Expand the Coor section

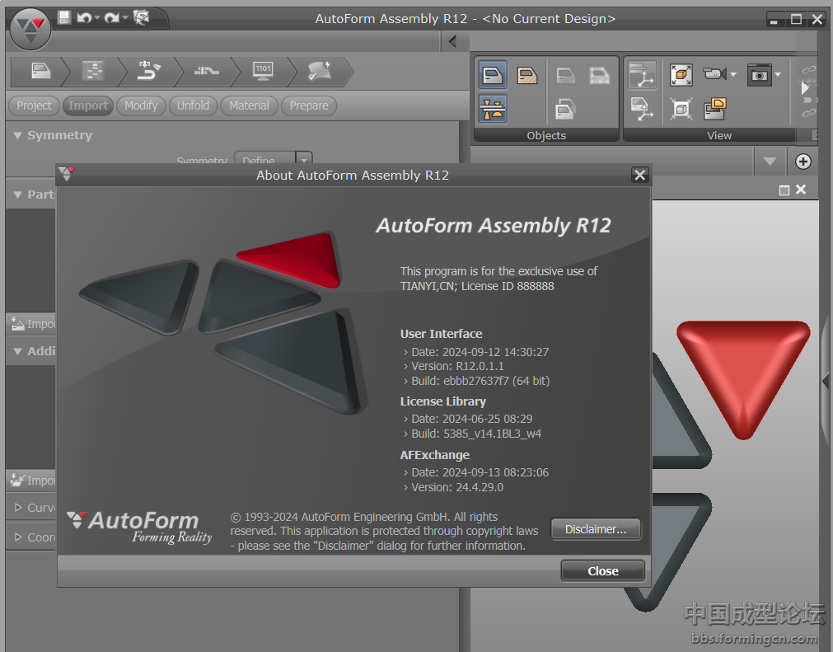pos(17,537)
